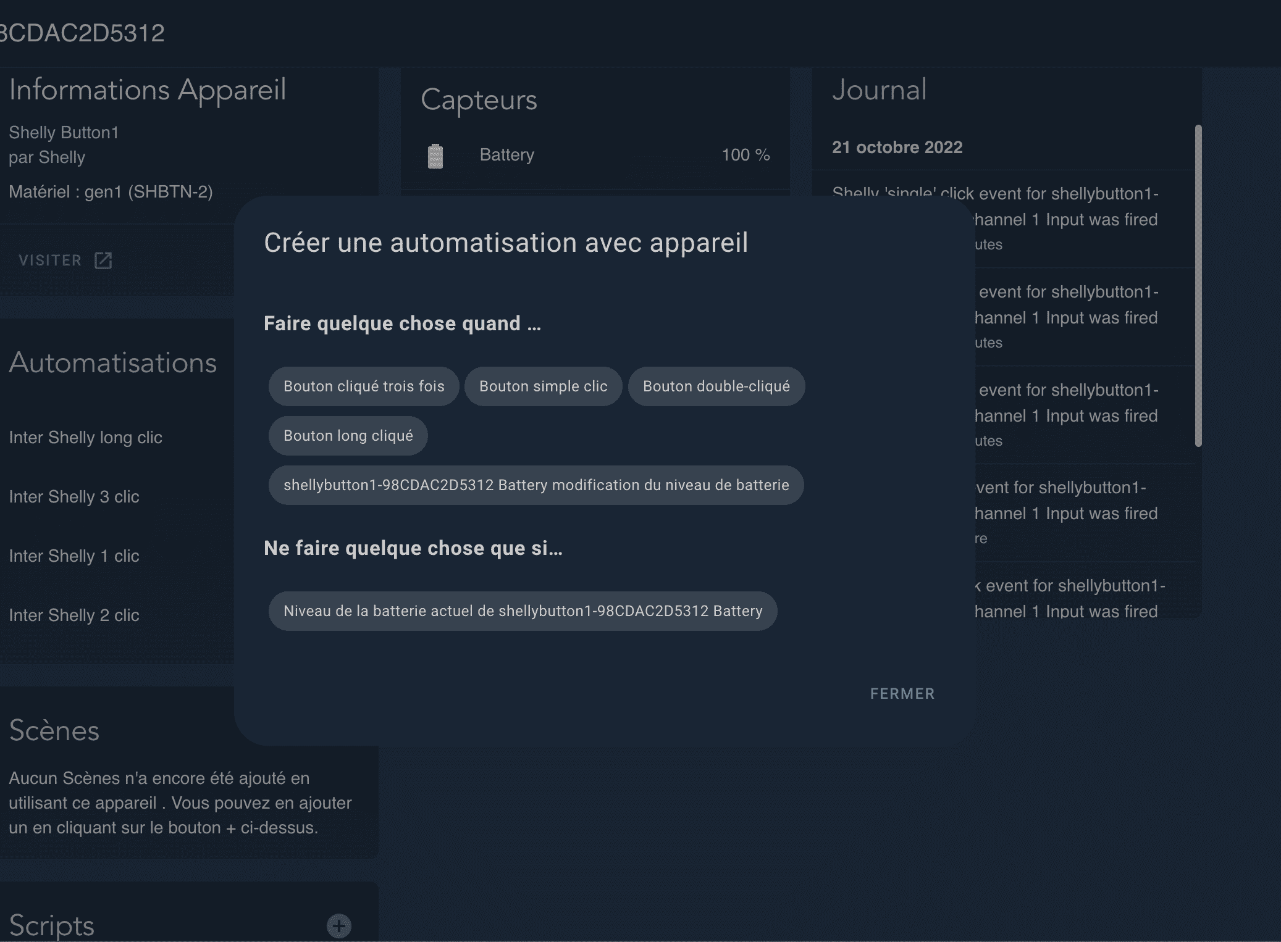Open the 'Inter Shelly long clic' automation
Viewport: 1281px width, 942px height.
(85, 438)
